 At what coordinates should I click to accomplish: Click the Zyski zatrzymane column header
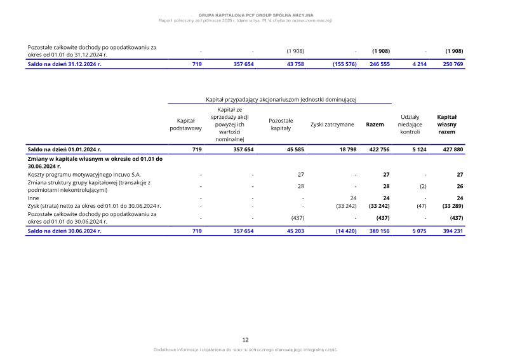pos(332,125)
